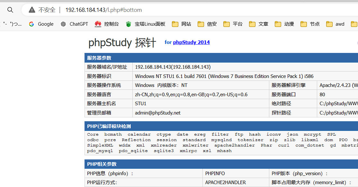Click the Apache/2.4.23 engine value
The height and width of the screenshot is (187, 358).
click(339, 85)
